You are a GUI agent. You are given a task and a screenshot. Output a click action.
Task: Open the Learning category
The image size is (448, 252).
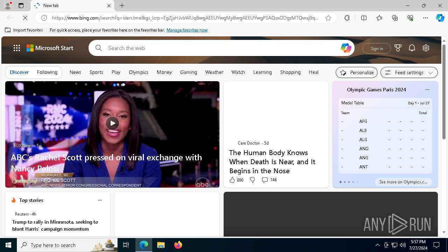[x=262, y=72]
